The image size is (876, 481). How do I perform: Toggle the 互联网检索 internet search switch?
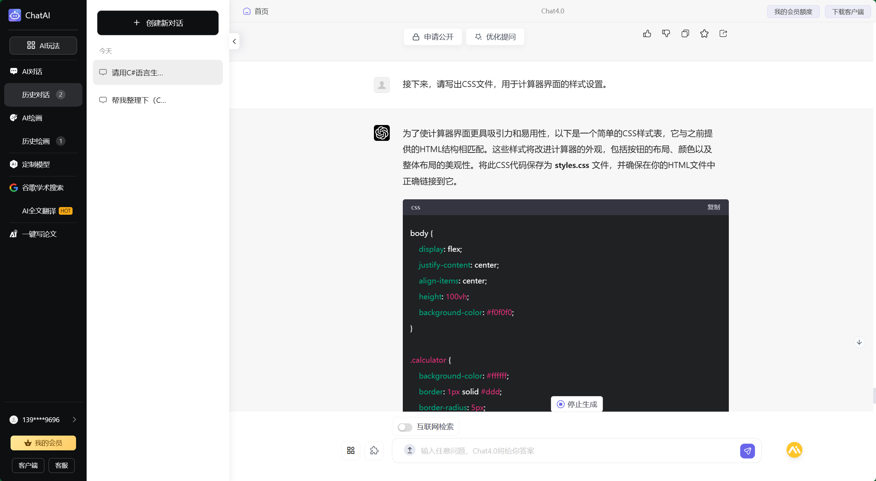click(x=405, y=427)
